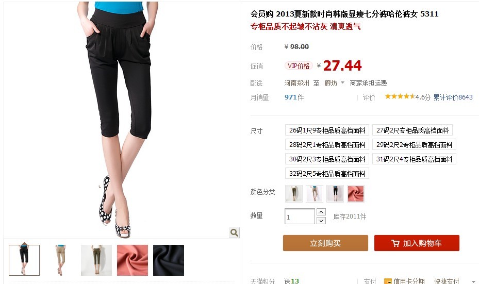Click the quantity input field
The image size is (479, 284).
coord(300,216)
